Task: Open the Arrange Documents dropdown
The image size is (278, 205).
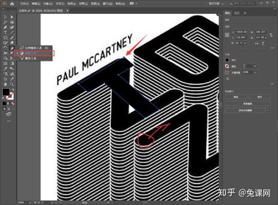Action: click(x=133, y=3)
